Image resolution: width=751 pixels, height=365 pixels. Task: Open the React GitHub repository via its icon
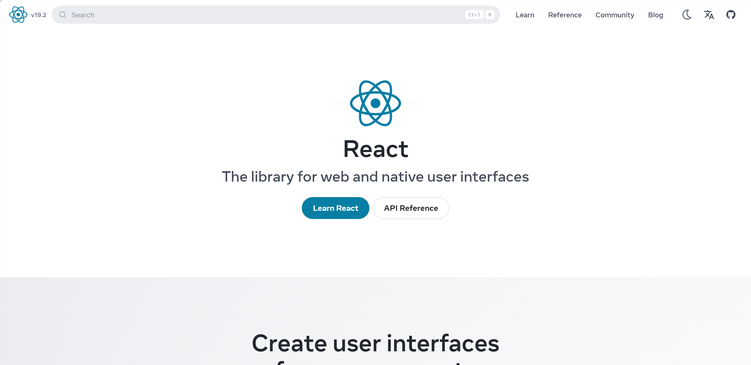[x=731, y=15]
